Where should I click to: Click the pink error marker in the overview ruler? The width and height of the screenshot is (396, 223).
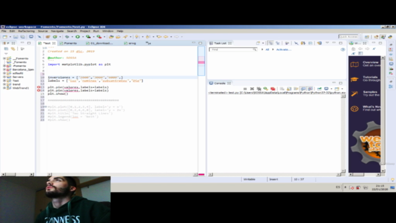click(x=201, y=62)
